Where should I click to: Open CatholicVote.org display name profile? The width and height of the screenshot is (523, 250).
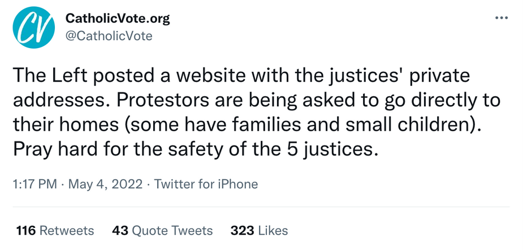[118, 19]
